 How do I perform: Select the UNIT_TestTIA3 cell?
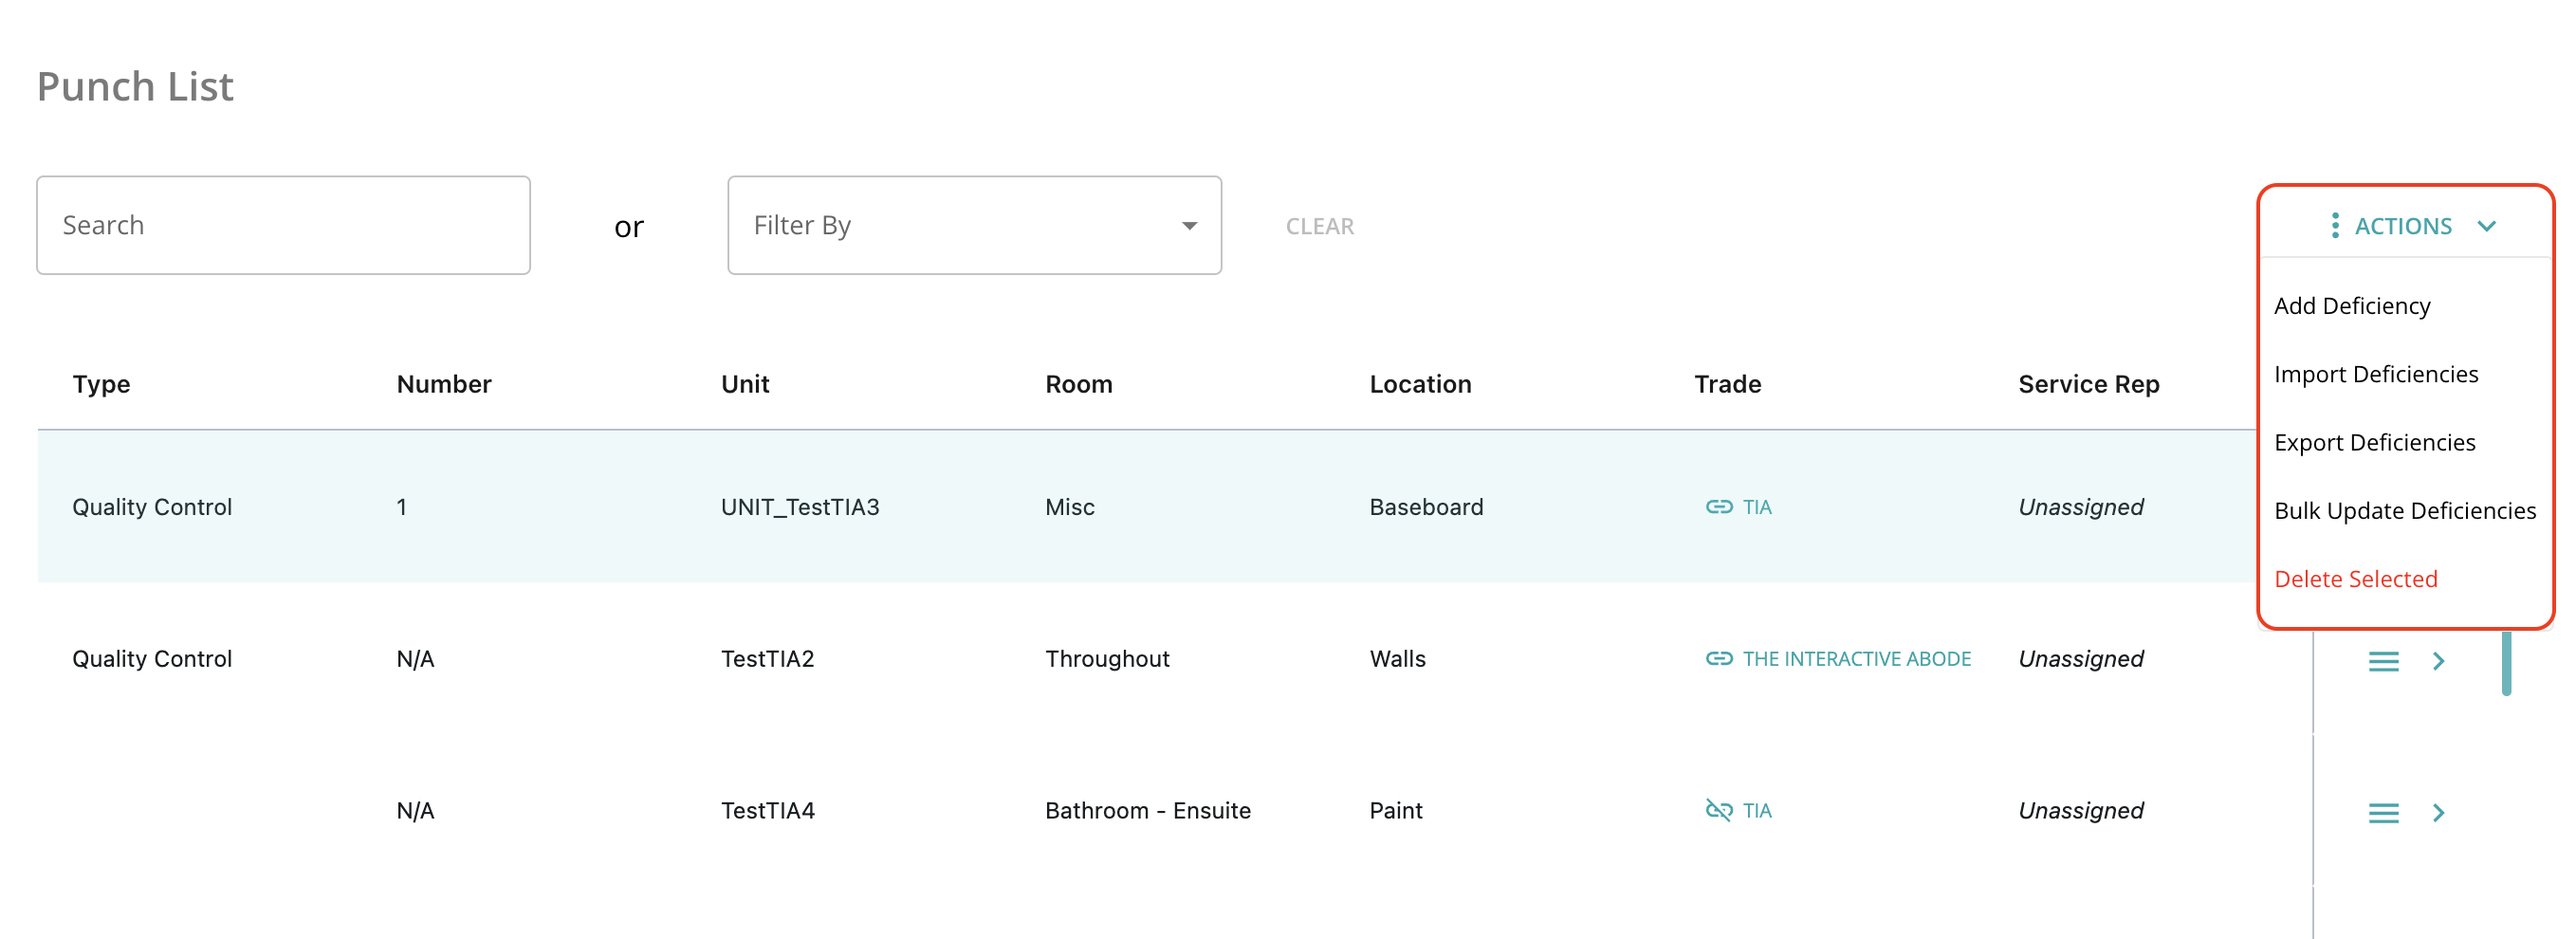pyautogui.click(x=800, y=507)
